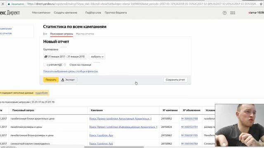Open 'Прогноз бюджета' menu item
This screenshot has height=148, width=264.
click(x=115, y=13)
